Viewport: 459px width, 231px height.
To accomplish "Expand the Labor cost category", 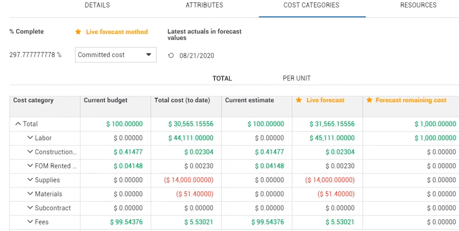I will click(x=30, y=138).
